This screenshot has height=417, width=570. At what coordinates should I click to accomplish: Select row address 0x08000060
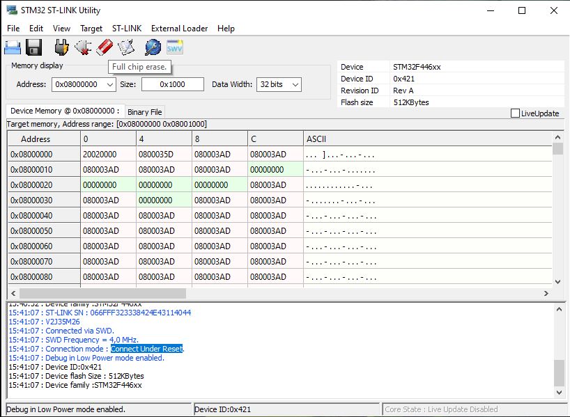click(x=44, y=246)
